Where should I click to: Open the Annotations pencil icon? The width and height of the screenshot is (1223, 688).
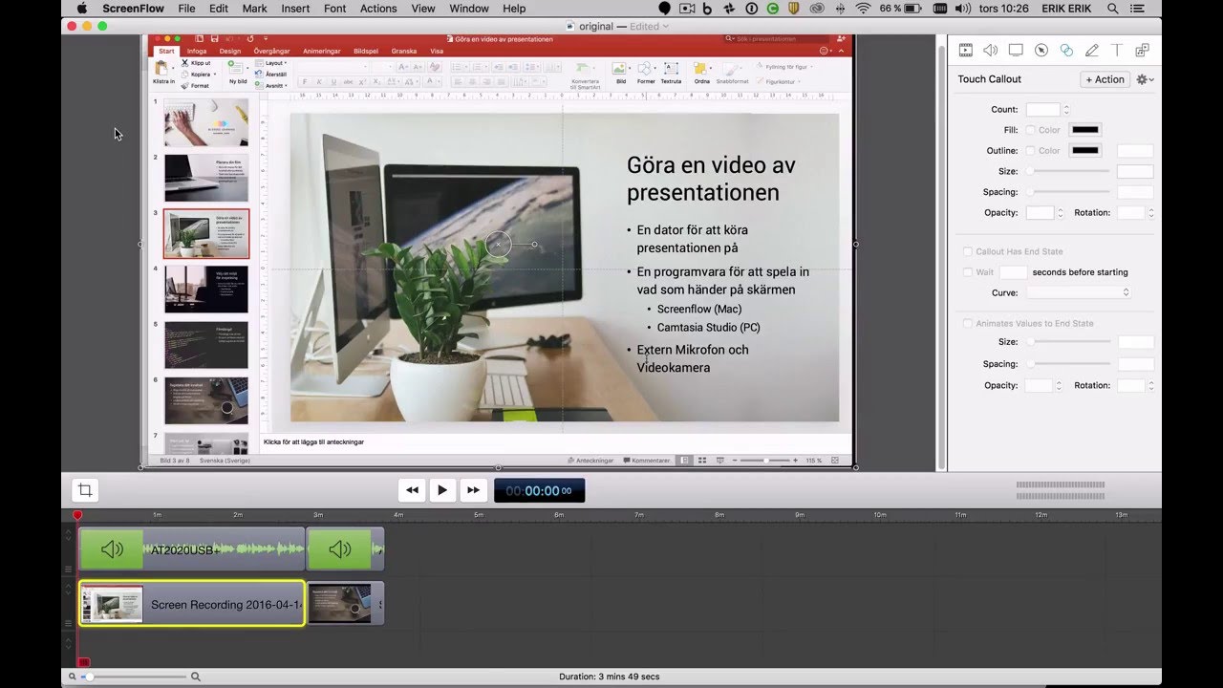(1091, 50)
